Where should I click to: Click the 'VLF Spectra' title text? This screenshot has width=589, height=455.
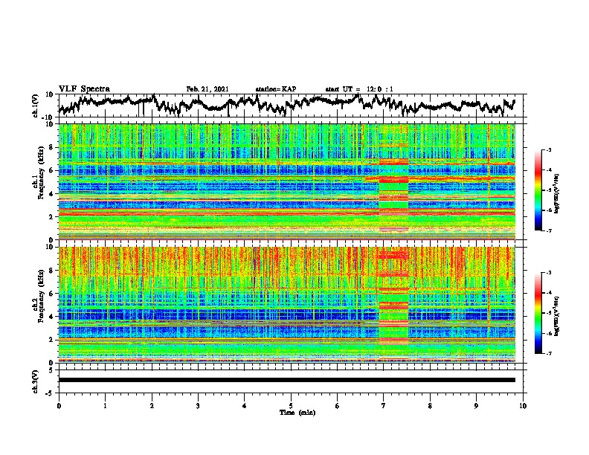(x=84, y=89)
